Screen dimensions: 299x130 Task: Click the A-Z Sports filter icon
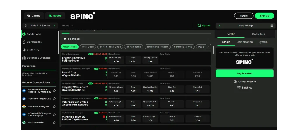(26, 26)
